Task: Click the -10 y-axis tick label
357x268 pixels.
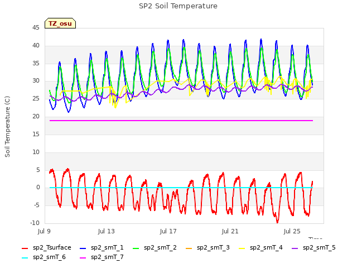Action: coord(35,223)
